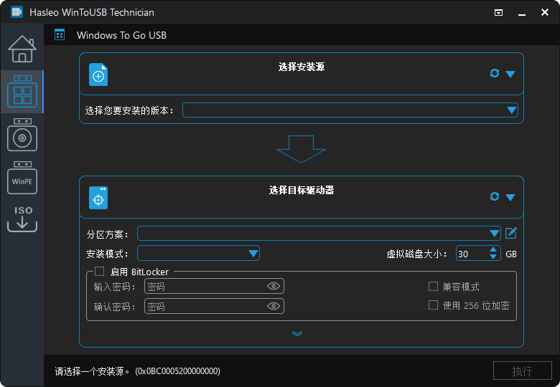The width and height of the screenshot is (560, 387).
Task: Click the GB unit label
Action: point(511,254)
